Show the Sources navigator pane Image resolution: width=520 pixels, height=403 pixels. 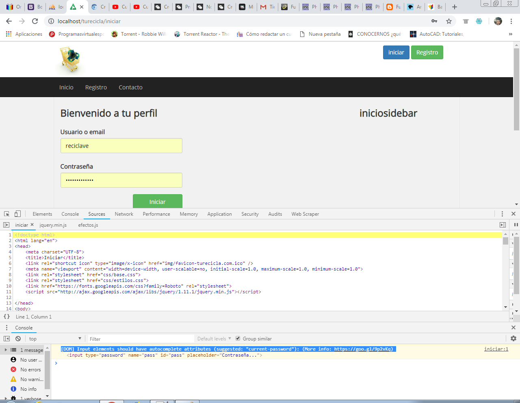6,225
